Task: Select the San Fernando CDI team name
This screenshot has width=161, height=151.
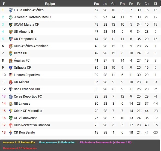Action: click(x=27, y=89)
